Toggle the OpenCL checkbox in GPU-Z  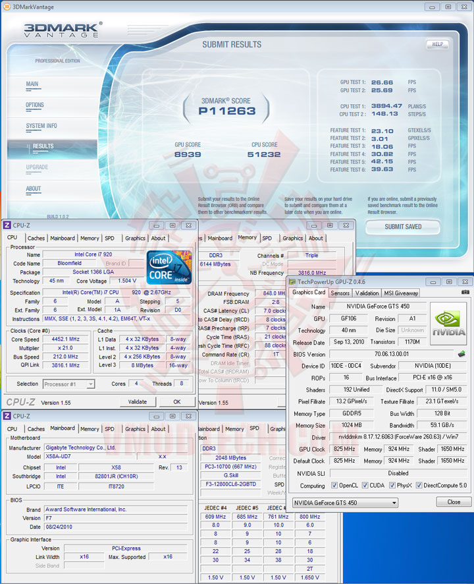[x=334, y=485]
